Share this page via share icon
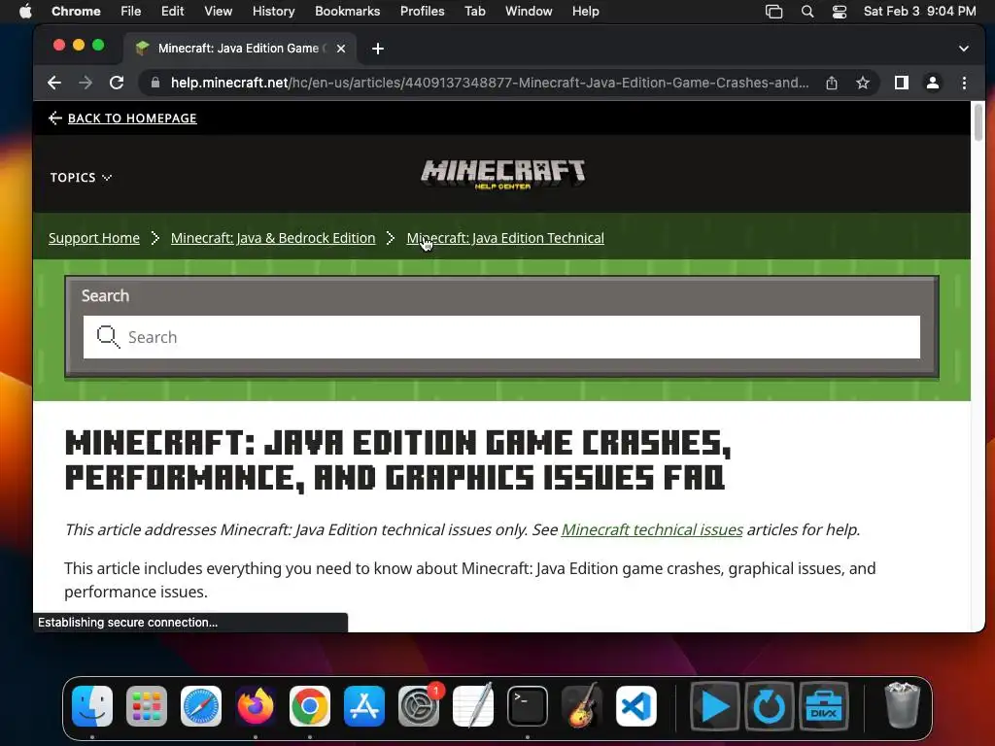Viewport: 995px width, 746px height. (x=832, y=83)
